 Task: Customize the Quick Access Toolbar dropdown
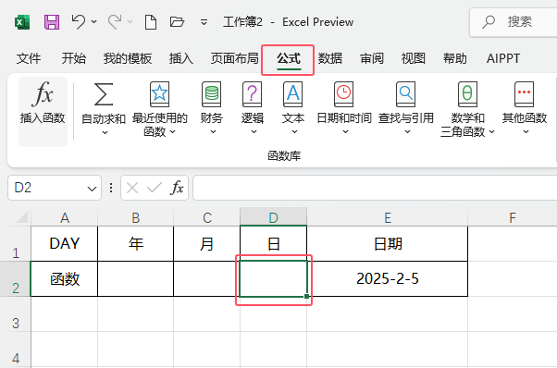point(204,22)
